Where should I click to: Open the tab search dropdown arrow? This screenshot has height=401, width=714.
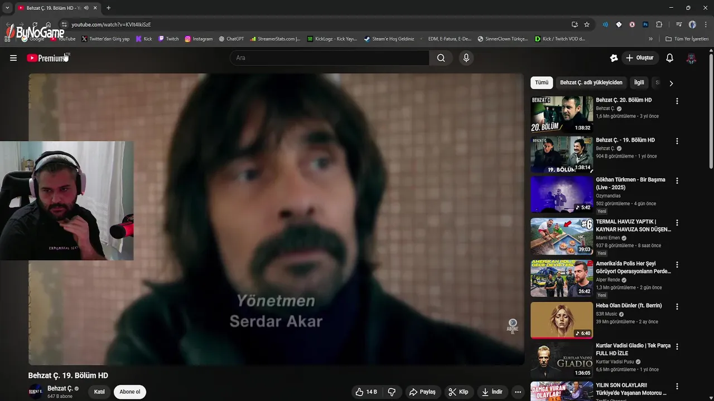[7, 8]
